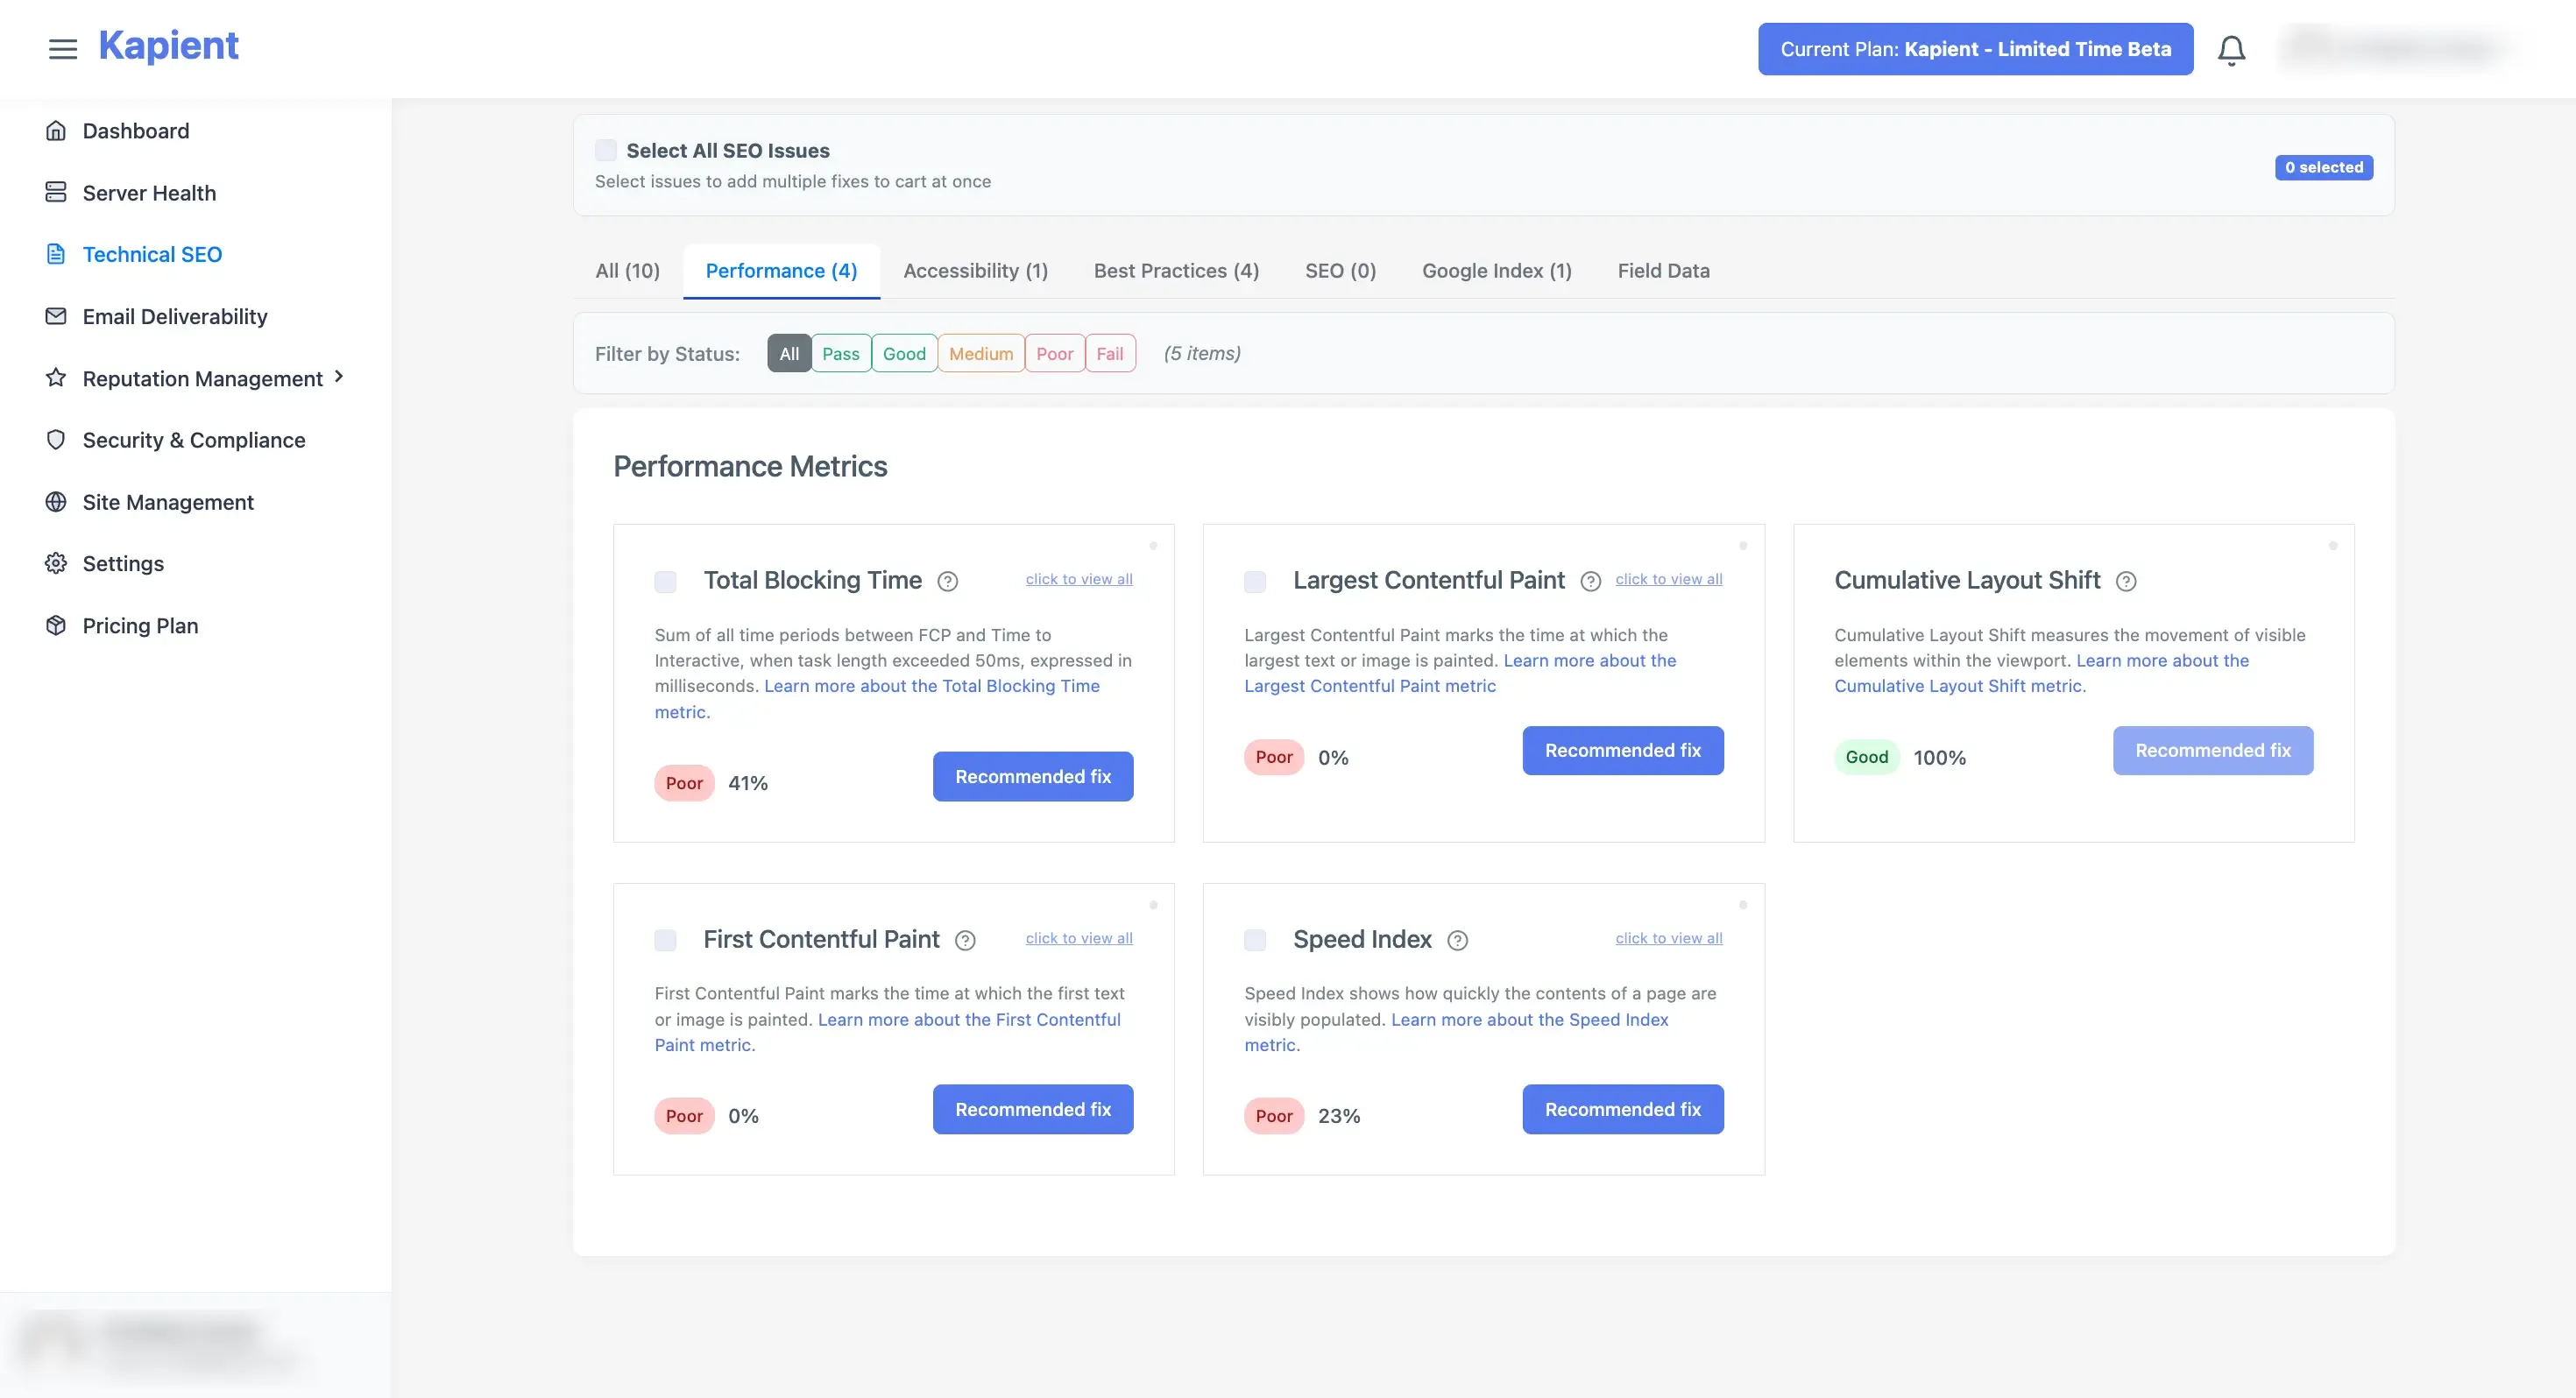Click help icon next to Largest Contentful Paint

point(1590,581)
